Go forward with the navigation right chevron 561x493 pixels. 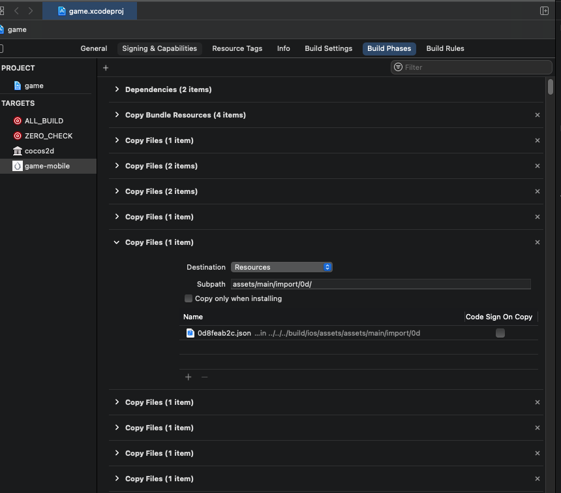pyautogui.click(x=31, y=11)
